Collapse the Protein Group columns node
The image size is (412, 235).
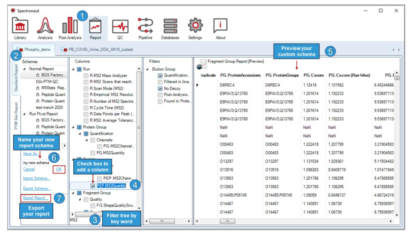tap(73, 127)
